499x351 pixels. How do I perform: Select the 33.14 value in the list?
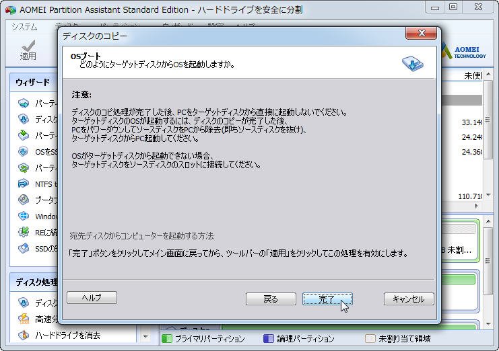click(472, 122)
